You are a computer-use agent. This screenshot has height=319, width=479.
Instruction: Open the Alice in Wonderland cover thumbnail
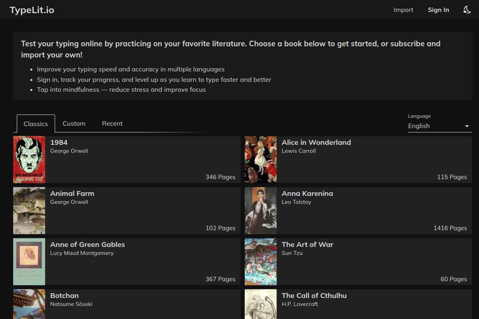(261, 160)
